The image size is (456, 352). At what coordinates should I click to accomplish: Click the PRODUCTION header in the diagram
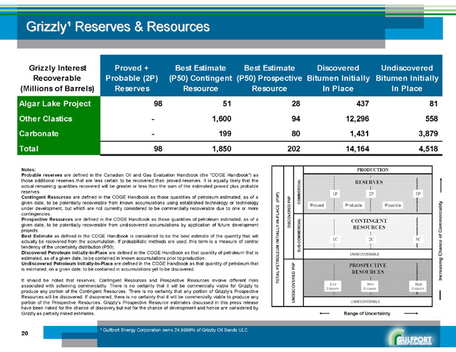371,171
